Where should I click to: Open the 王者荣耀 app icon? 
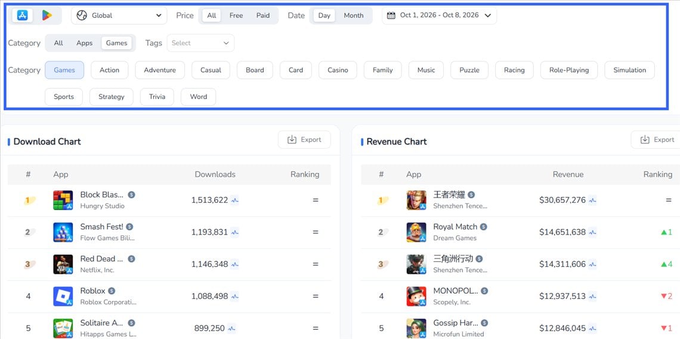[416, 200]
